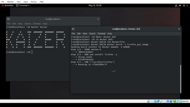Screen dimensions: 190x107
Task: Click terminal icon in docker_GUI title bar
Action: click(x=73, y=29)
